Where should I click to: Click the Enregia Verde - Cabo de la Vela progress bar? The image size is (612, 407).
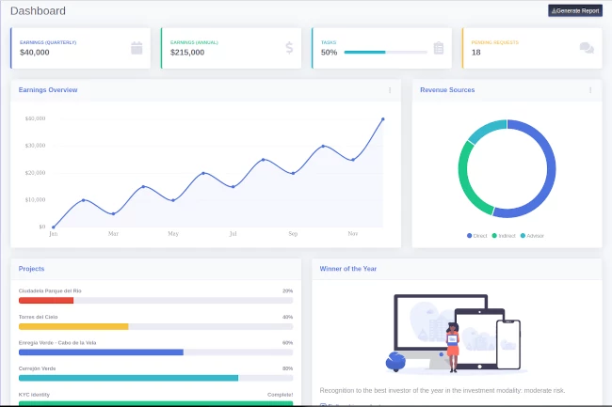pos(155,352)
